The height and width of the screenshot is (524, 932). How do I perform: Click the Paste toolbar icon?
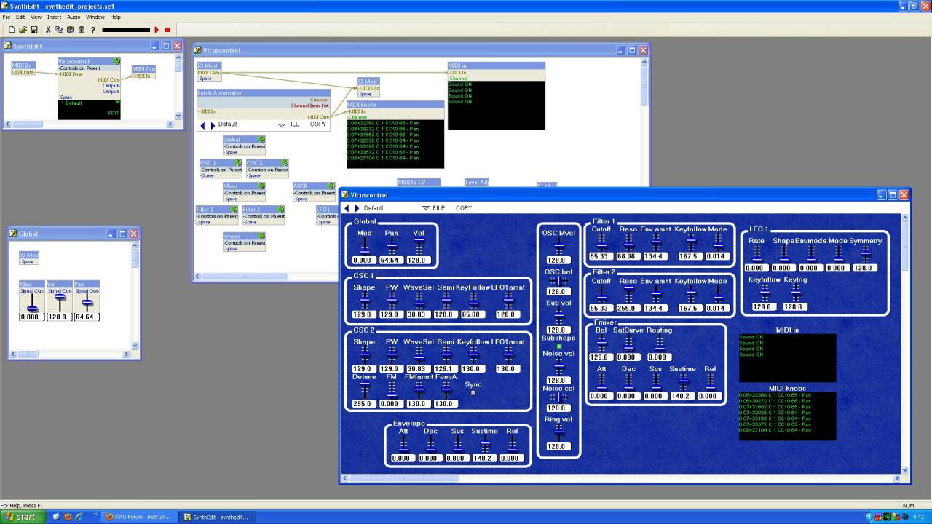point(71,30)
